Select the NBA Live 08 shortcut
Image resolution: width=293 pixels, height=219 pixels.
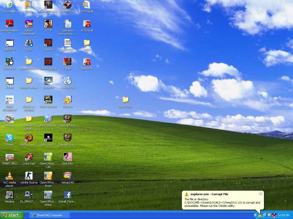(48, 140)
